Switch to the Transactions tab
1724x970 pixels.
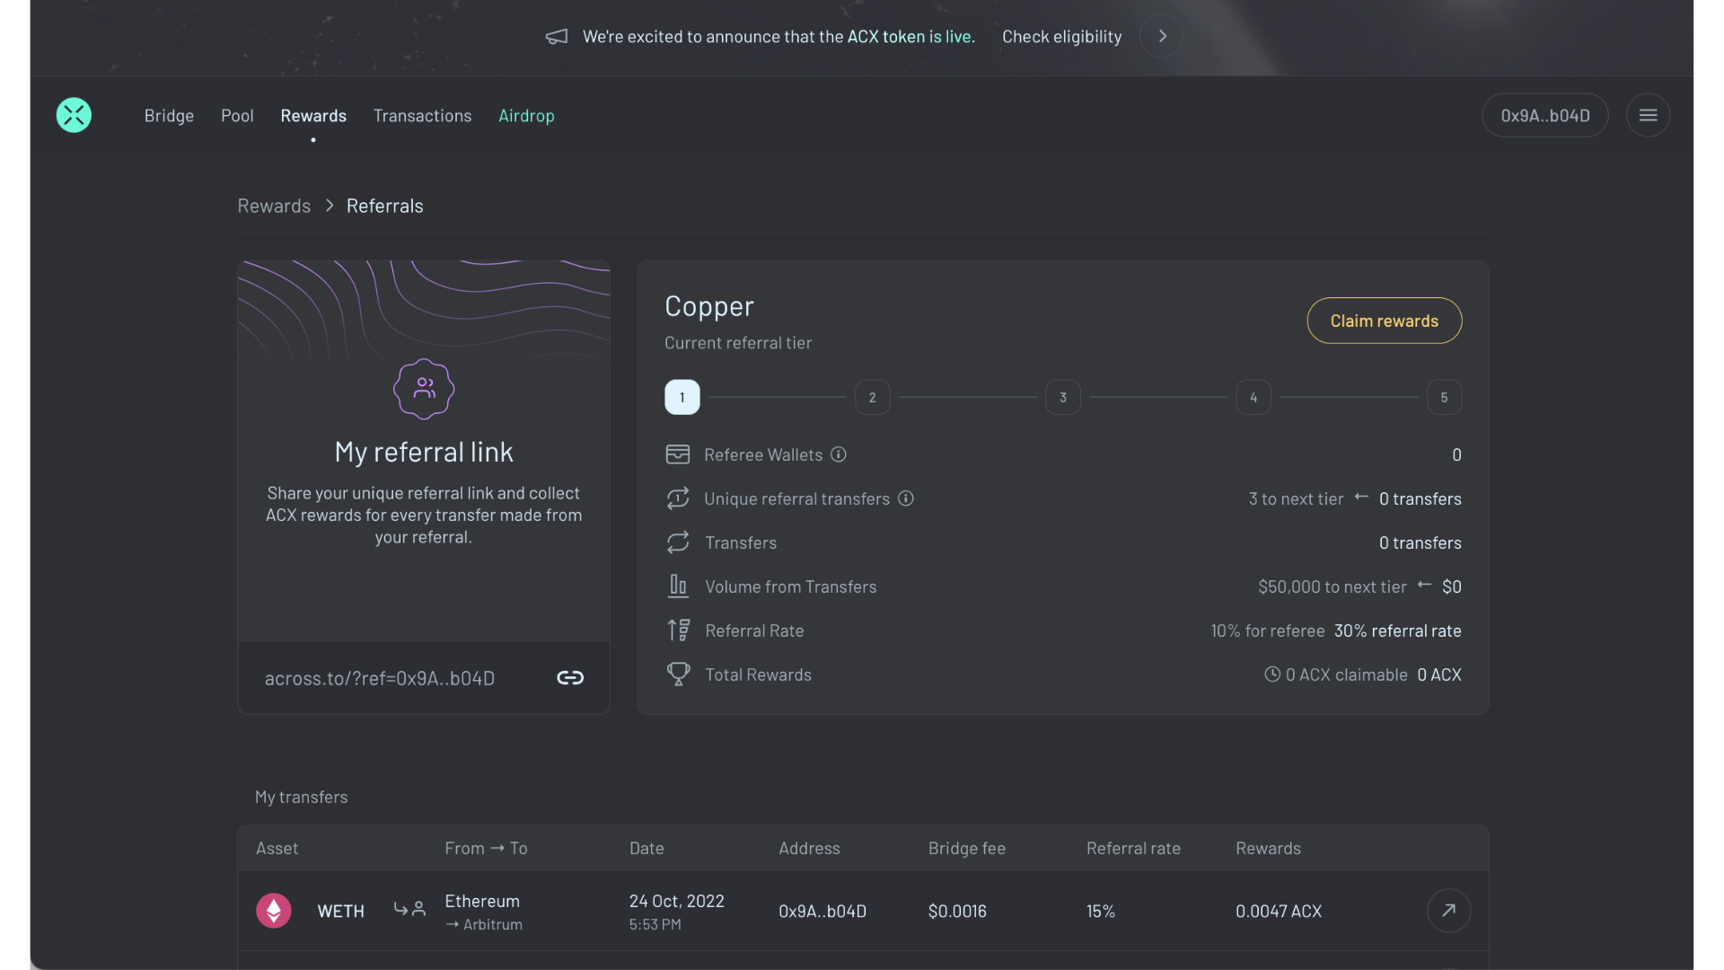pyautogui.click(x=422, y=116)
